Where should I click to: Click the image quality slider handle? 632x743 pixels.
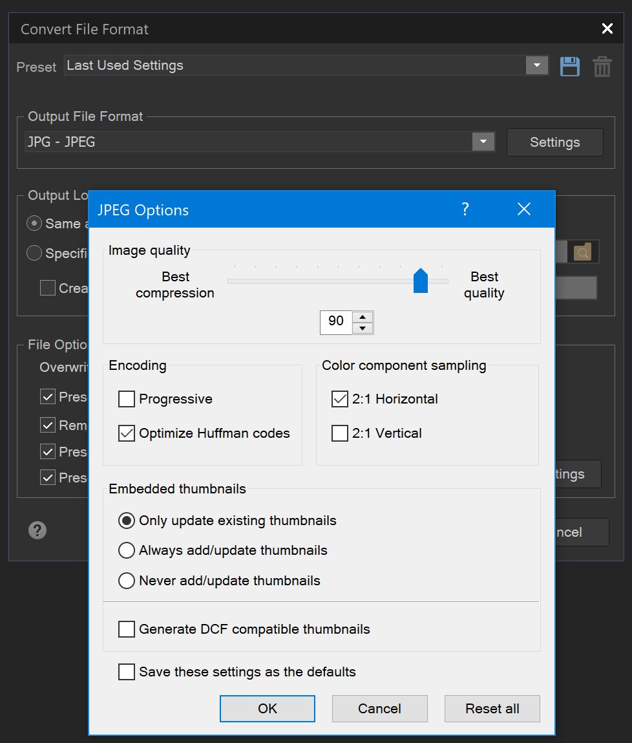421,281
